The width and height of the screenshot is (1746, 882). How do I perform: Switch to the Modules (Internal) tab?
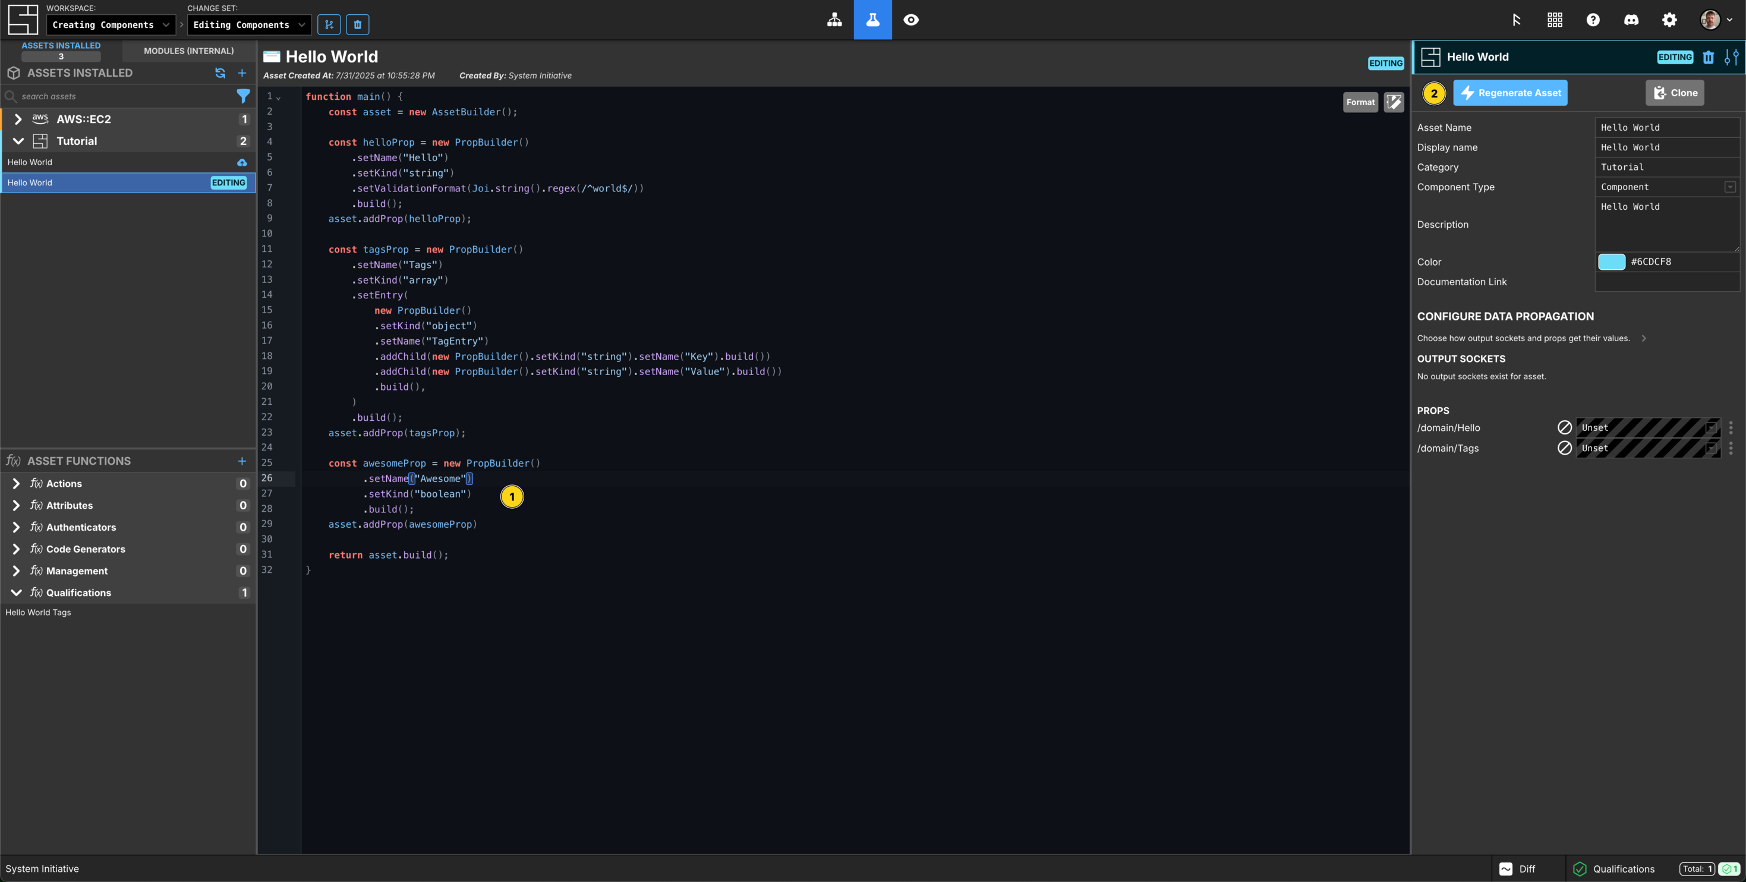(188, 51)
